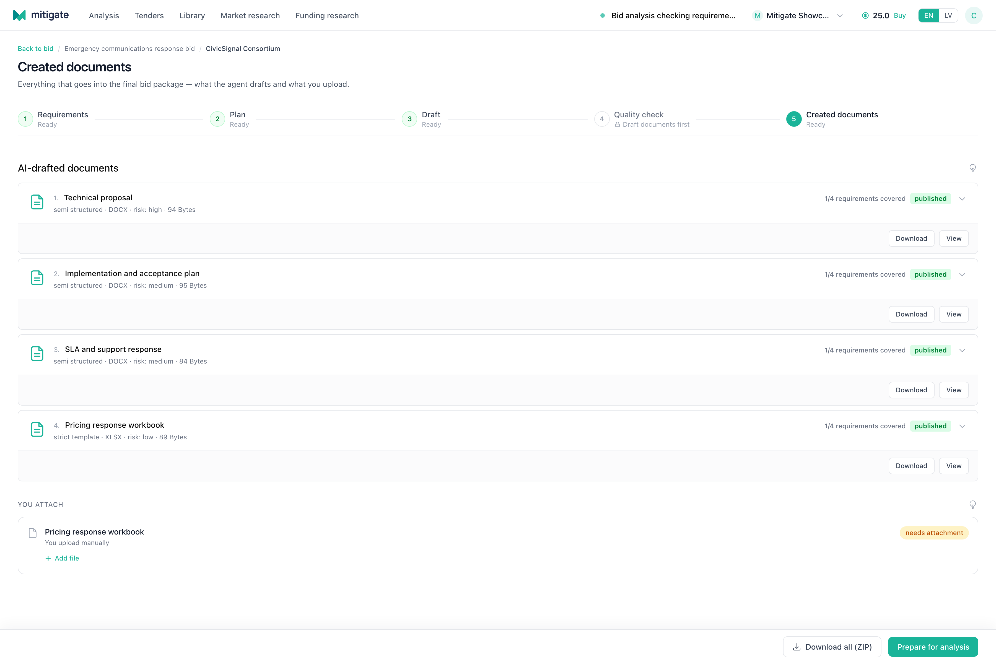This screenshot has width=996, height=664.
Task: View the Implementation and acceptance plan
Action: [x=954, y=314]
